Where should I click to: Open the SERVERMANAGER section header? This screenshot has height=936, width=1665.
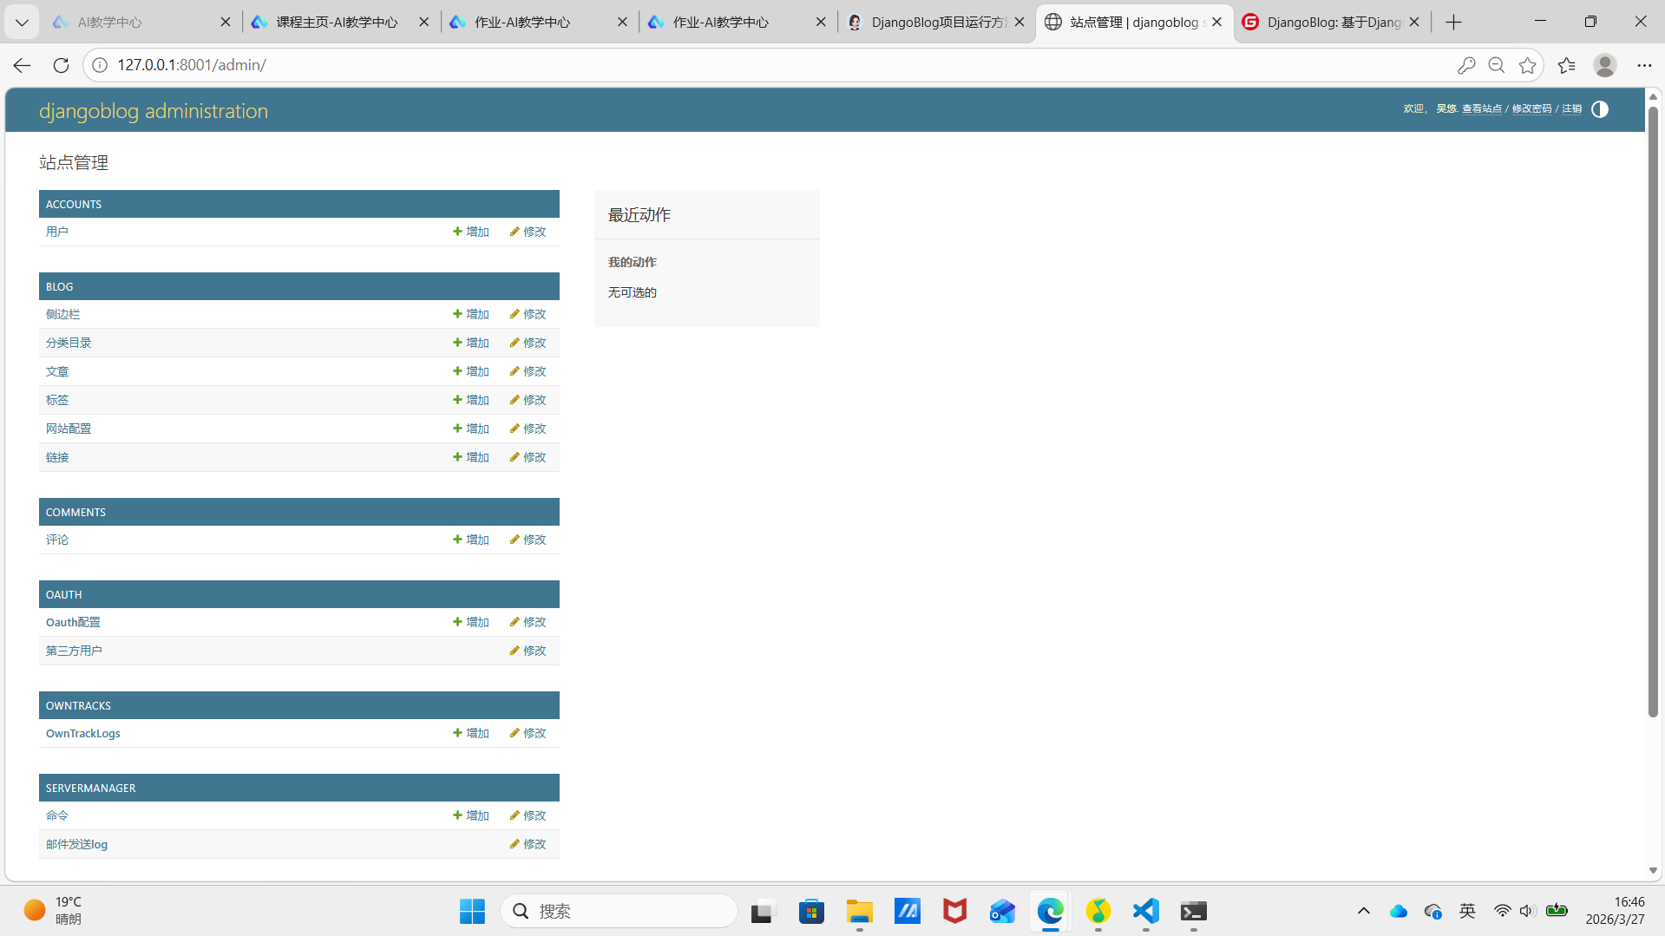pyautogui.click(x=91, y=789)
